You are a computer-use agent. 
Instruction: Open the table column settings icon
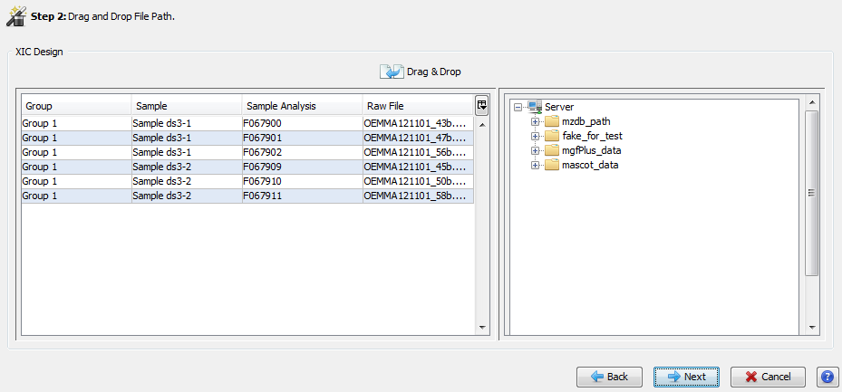481,105
